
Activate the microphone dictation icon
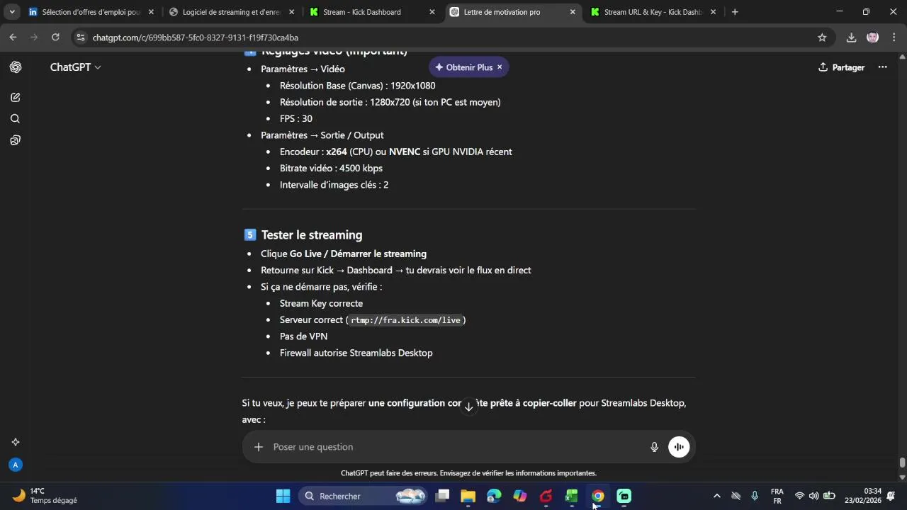pyautogui.click(x=654, y=447)
